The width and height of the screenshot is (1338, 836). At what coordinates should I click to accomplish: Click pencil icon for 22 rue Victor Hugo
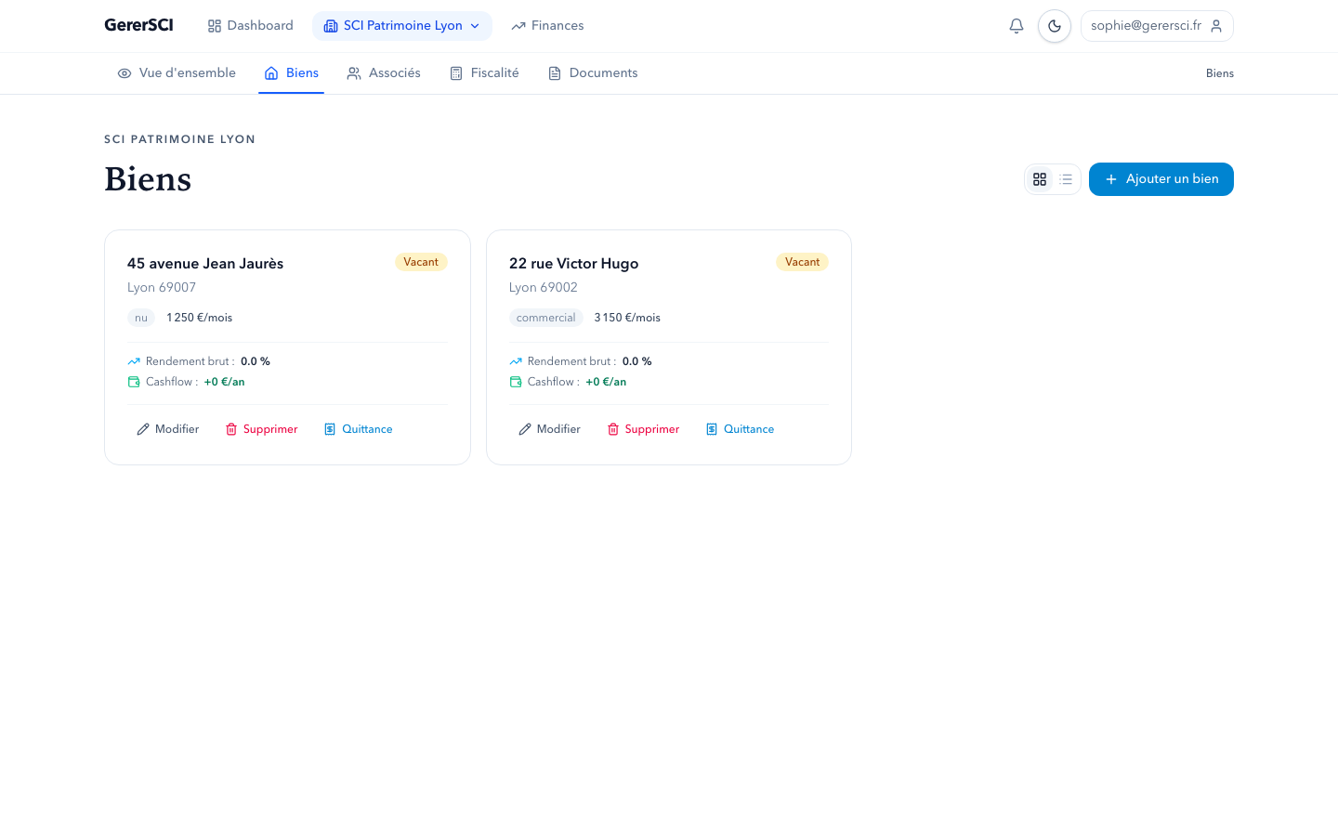coord(525,429)
